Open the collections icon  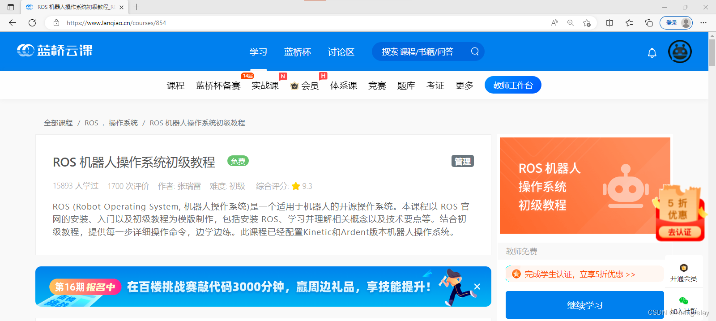click(649, 23)
